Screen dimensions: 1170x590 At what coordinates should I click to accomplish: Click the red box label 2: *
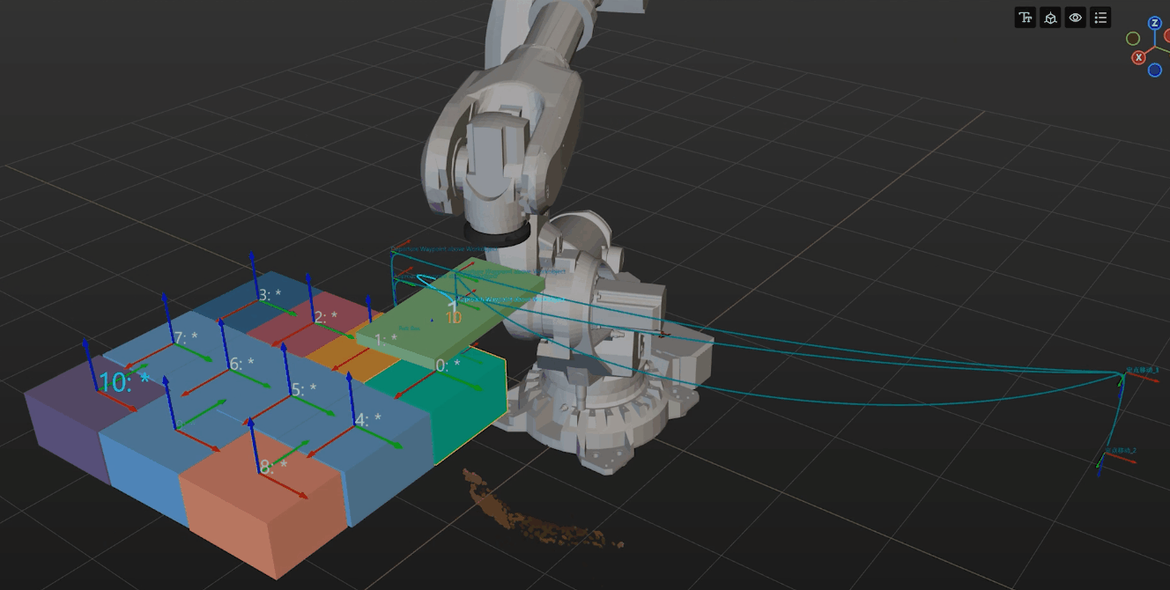point(326,316)
